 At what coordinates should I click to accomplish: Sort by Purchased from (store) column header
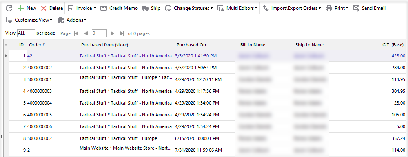click(104, 45)
